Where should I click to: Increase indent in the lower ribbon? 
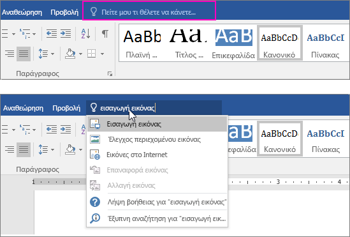point(66,130)
